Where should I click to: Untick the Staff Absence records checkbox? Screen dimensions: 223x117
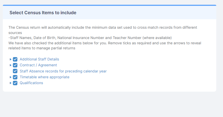[15, 71]
